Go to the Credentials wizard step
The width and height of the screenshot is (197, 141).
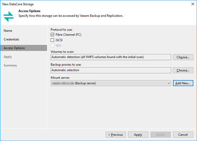tap(11, 39)
